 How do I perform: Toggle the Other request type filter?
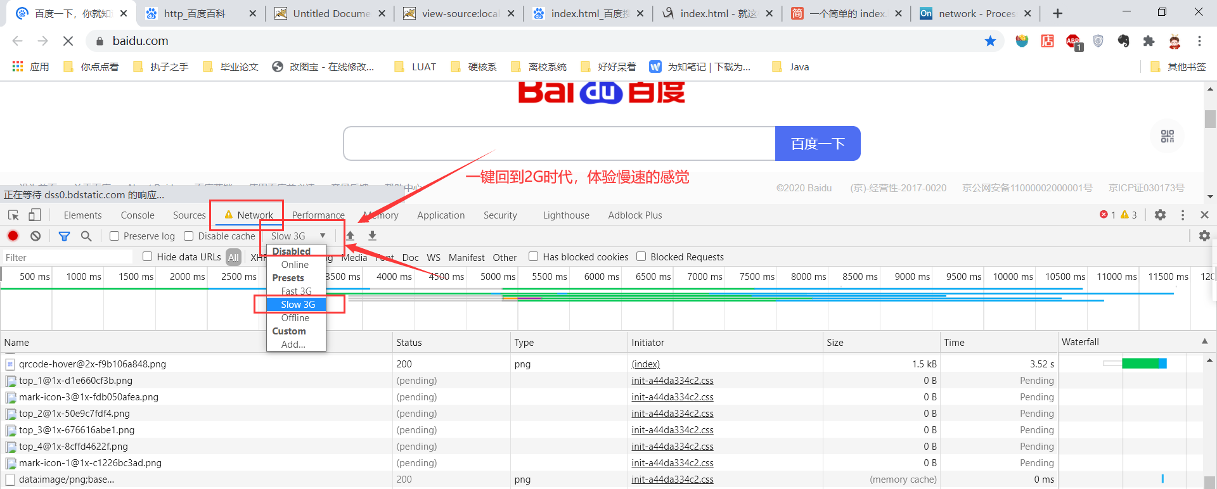pyautogui.click(x=505, y=257)
